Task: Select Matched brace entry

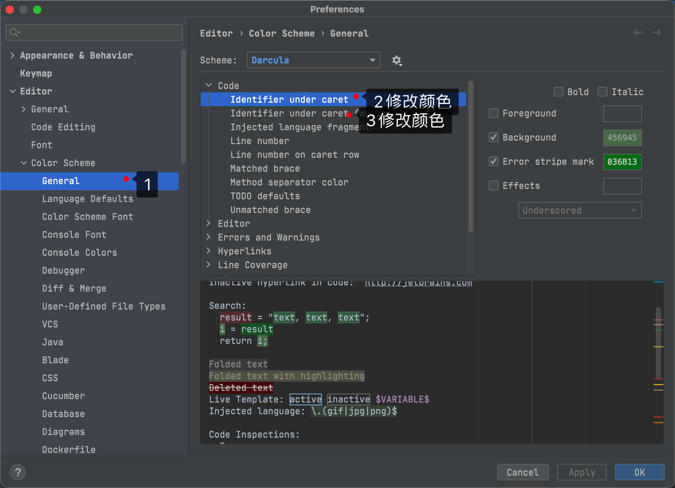Action: tap(265, 169)
